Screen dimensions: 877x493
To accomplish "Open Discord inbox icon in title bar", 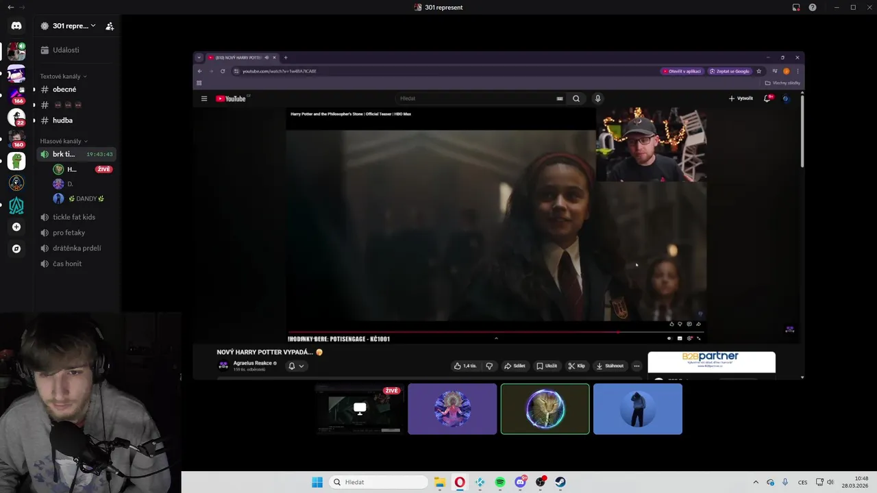I will coord(796,8).
